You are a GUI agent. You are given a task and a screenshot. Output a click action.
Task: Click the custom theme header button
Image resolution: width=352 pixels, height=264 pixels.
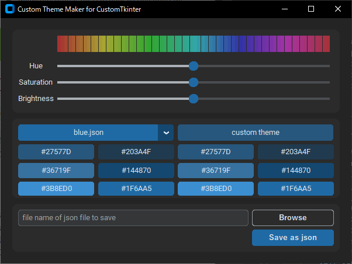pos(256,133)
